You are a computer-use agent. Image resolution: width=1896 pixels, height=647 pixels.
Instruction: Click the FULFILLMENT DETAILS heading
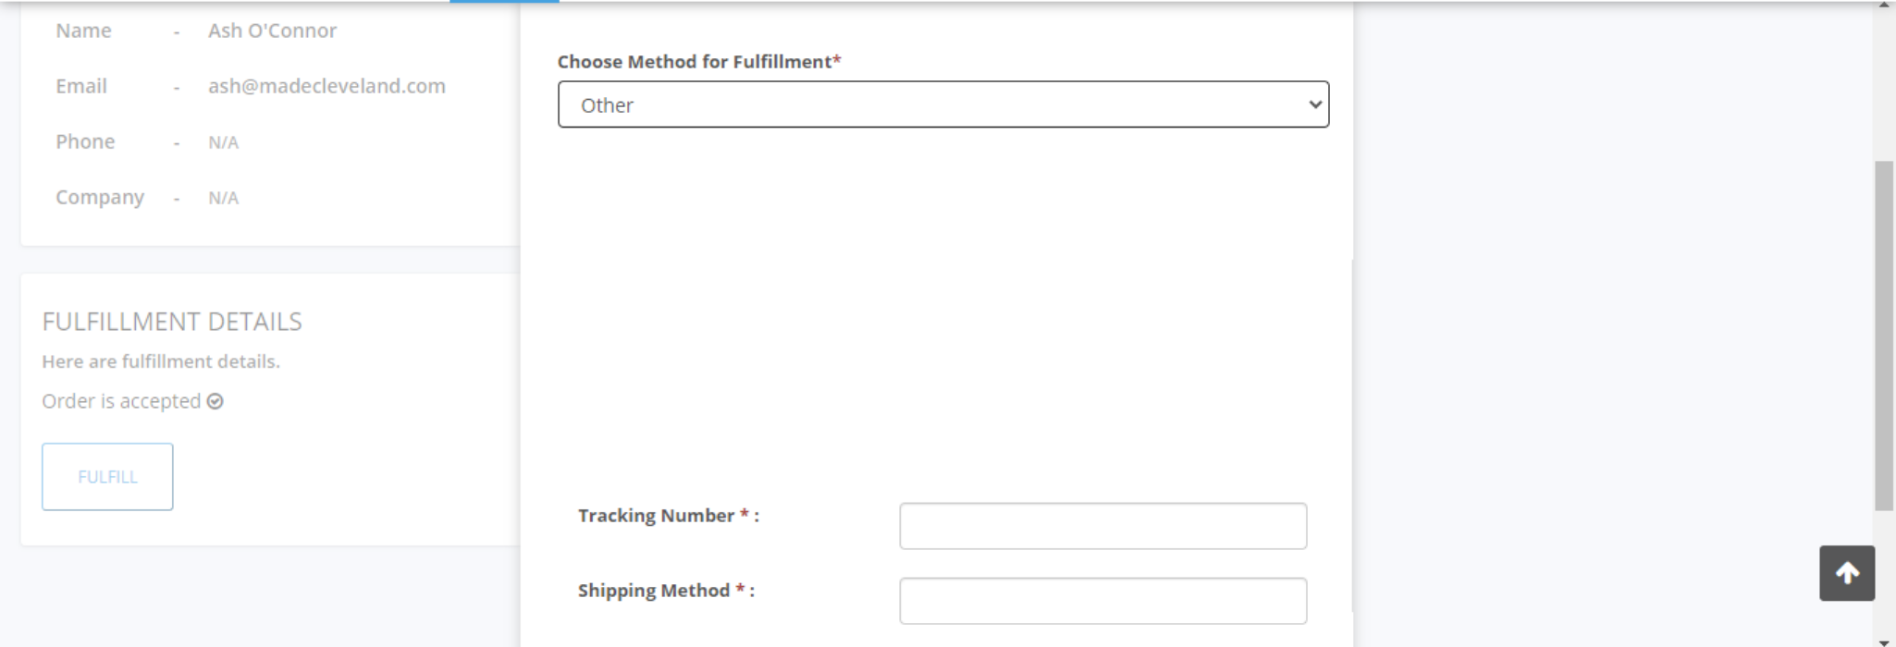point(172,322)
